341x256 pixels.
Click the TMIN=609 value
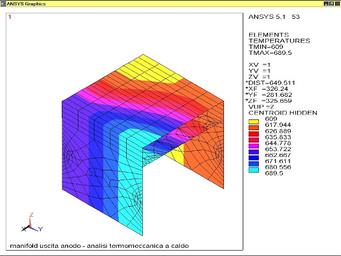tap(266, 47)
